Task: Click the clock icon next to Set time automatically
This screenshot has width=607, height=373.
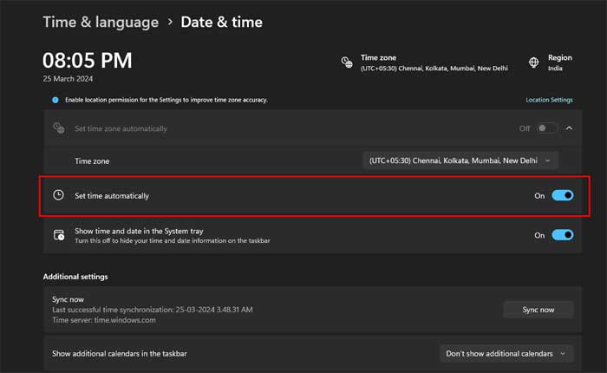Action: [59, 196]
